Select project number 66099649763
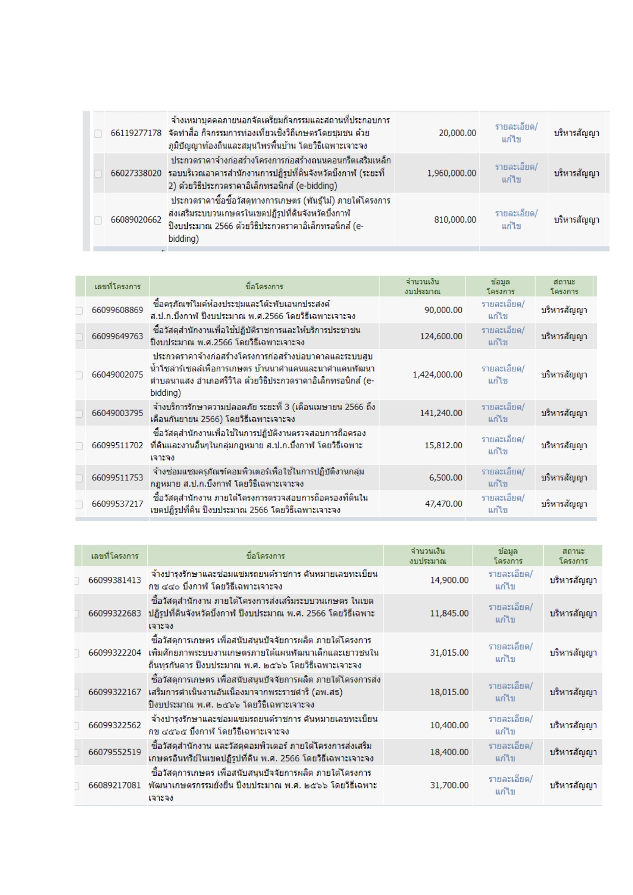This screenshot has width=633, height=895. 117,336
